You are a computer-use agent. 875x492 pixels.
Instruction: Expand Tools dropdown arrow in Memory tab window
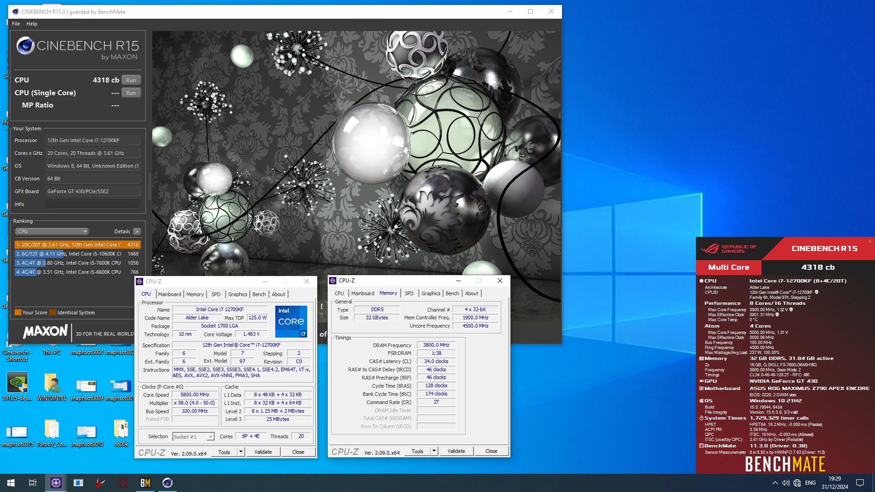[434, 451]
